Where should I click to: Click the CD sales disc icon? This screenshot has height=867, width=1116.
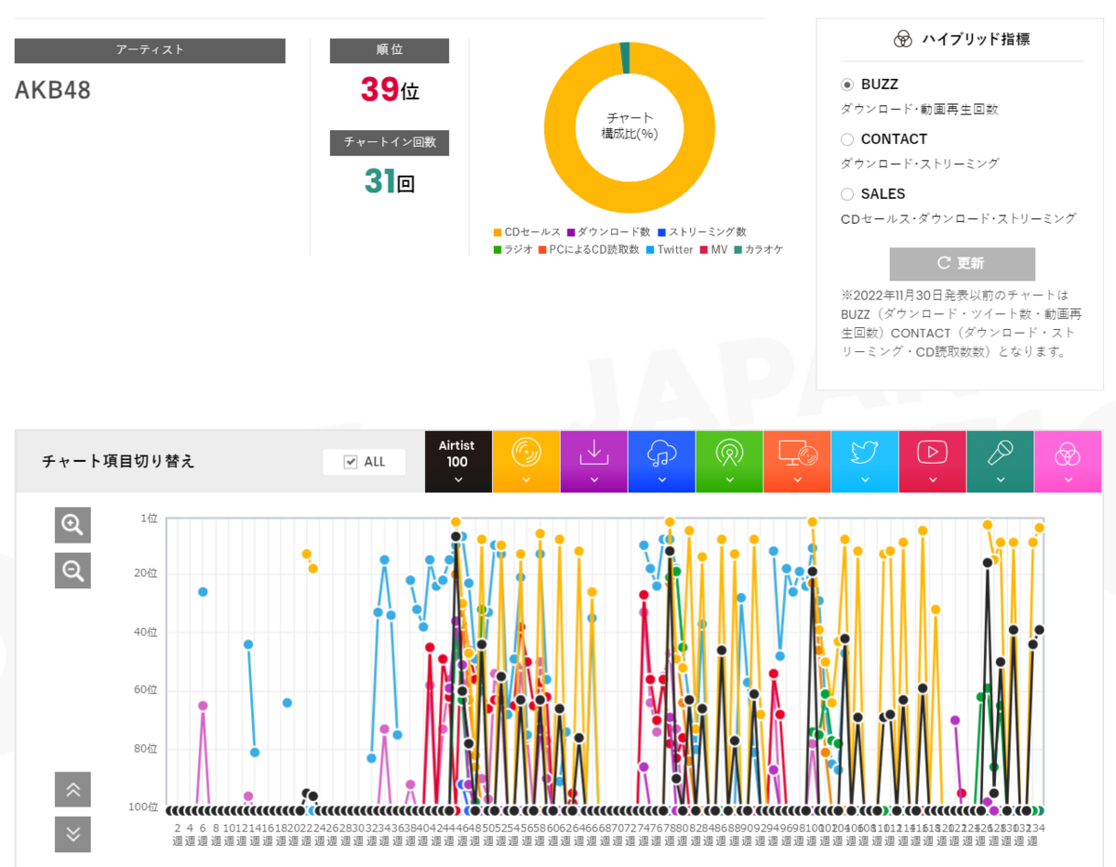(x=525, y=453)
